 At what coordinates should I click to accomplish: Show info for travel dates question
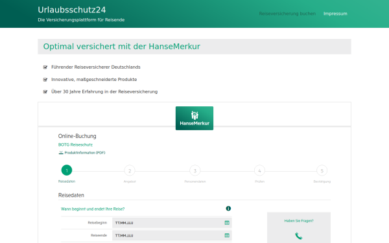pos(228,209)
